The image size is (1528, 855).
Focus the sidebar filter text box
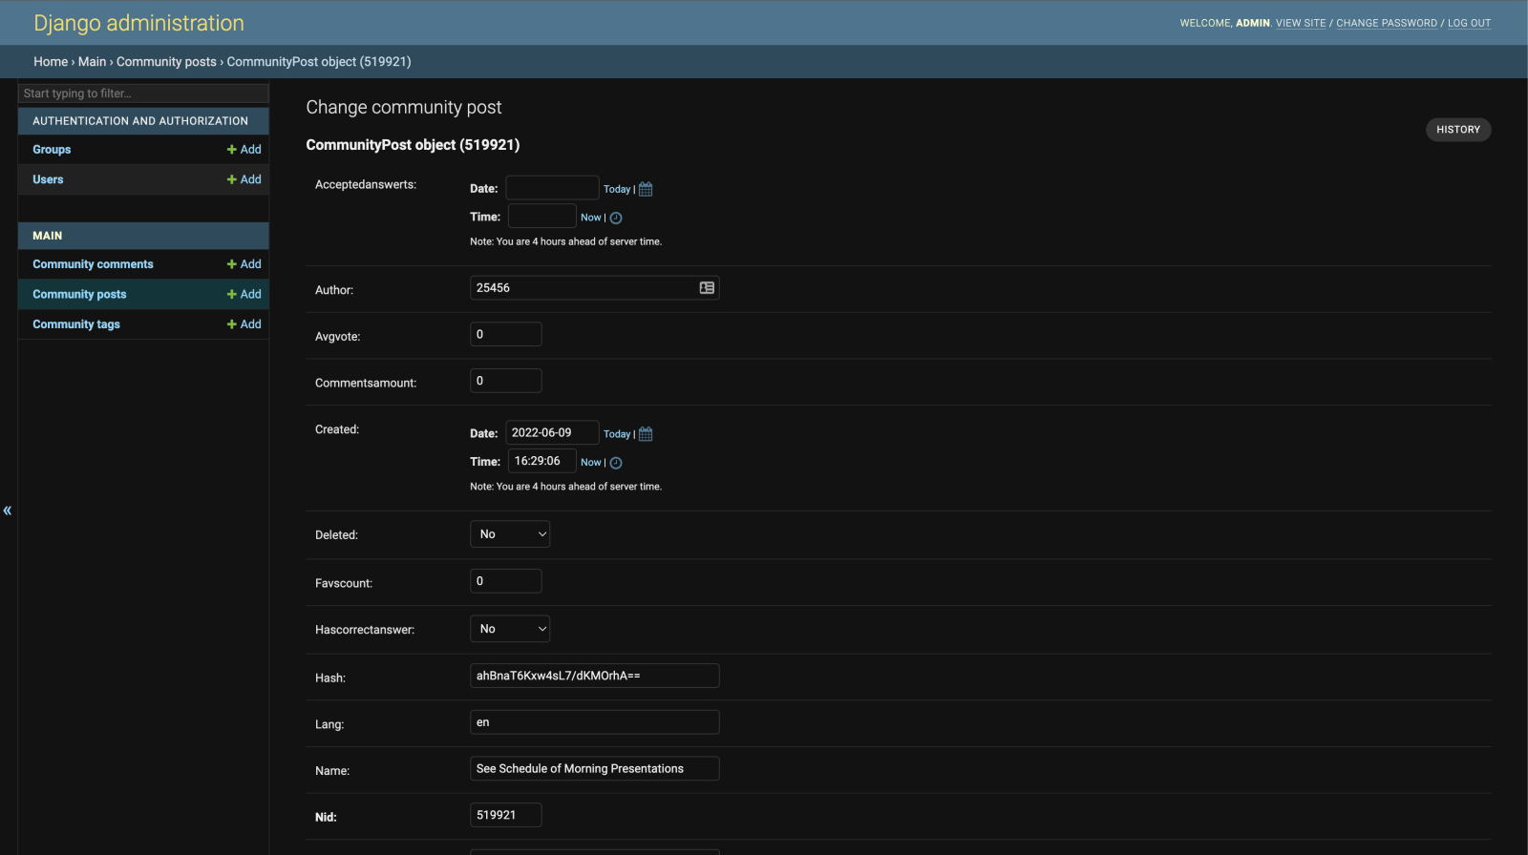pos(143,94)
